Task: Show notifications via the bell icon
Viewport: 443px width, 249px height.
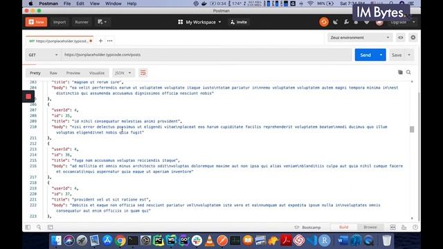Action: (356, 22)
